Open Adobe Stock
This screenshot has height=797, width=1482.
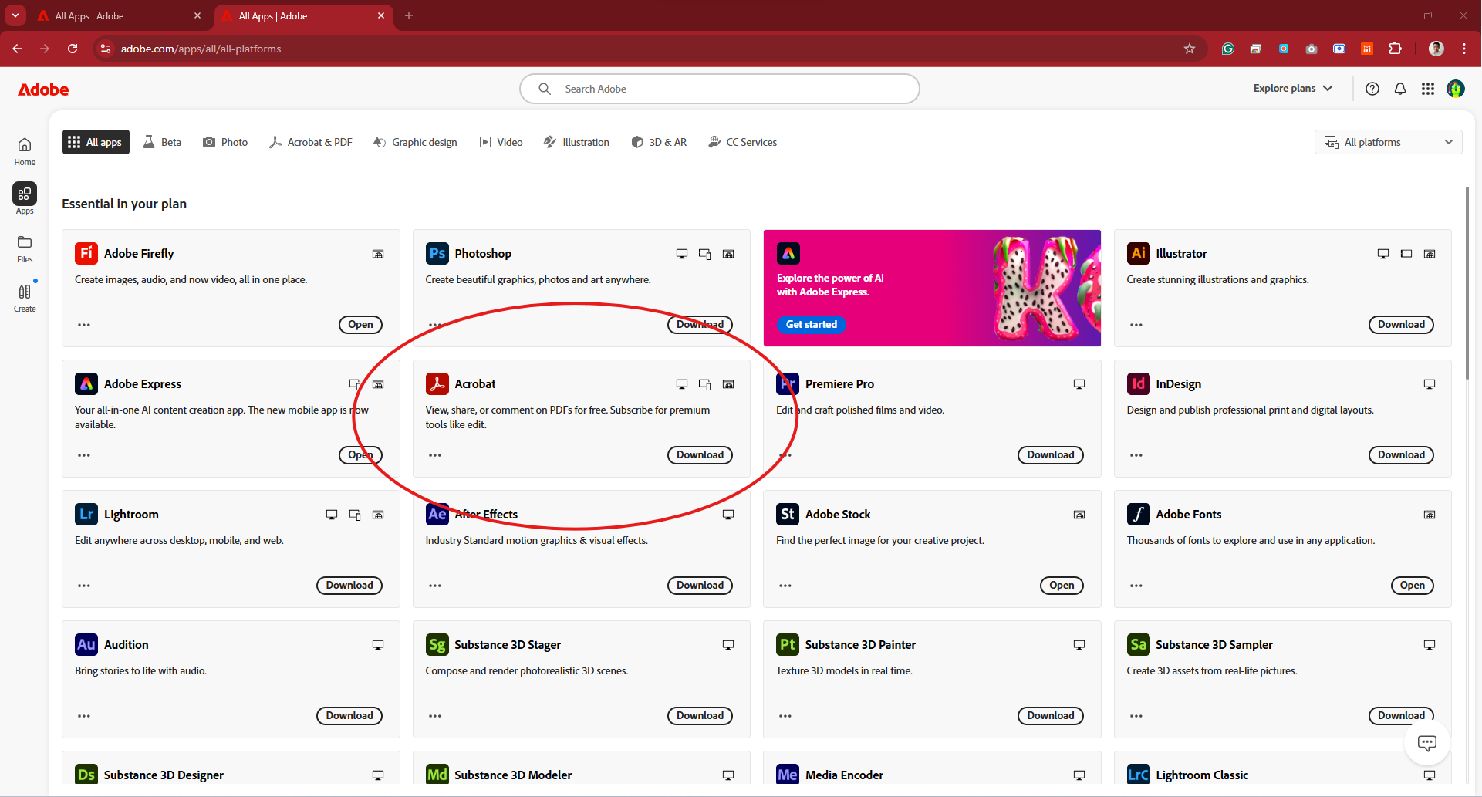point(1062,586)
